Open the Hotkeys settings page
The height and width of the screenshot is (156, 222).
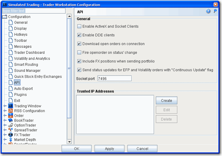pos(21,35)
